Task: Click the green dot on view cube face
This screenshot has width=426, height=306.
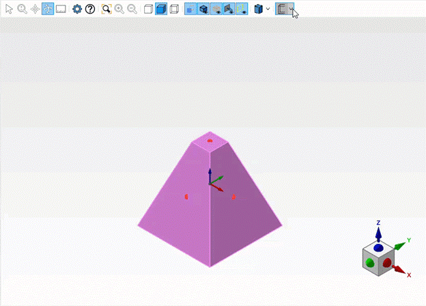Action: point(370,263)
